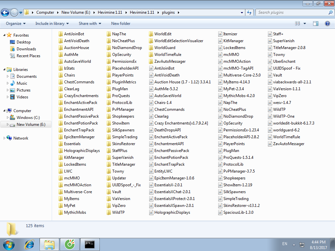Select the Staff+ jar file icon
The image size is (335, 251).
(x=270, y=34)
